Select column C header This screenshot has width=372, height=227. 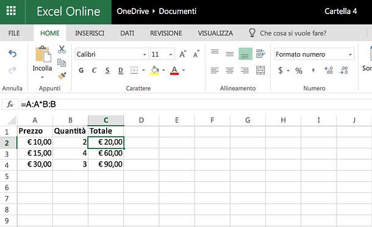pos(106,120)
